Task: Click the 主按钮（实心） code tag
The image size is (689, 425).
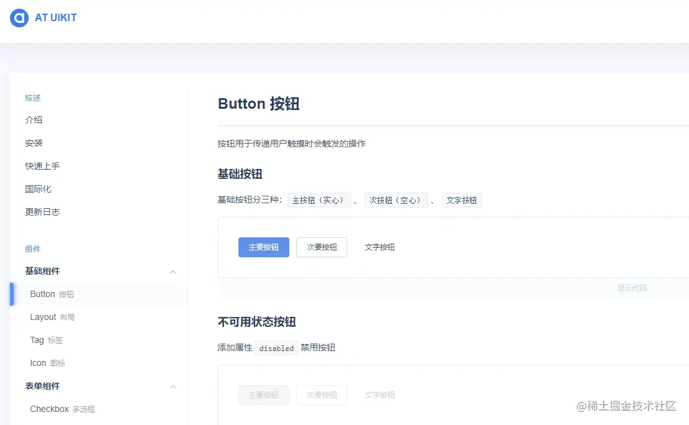Action: 319,201
